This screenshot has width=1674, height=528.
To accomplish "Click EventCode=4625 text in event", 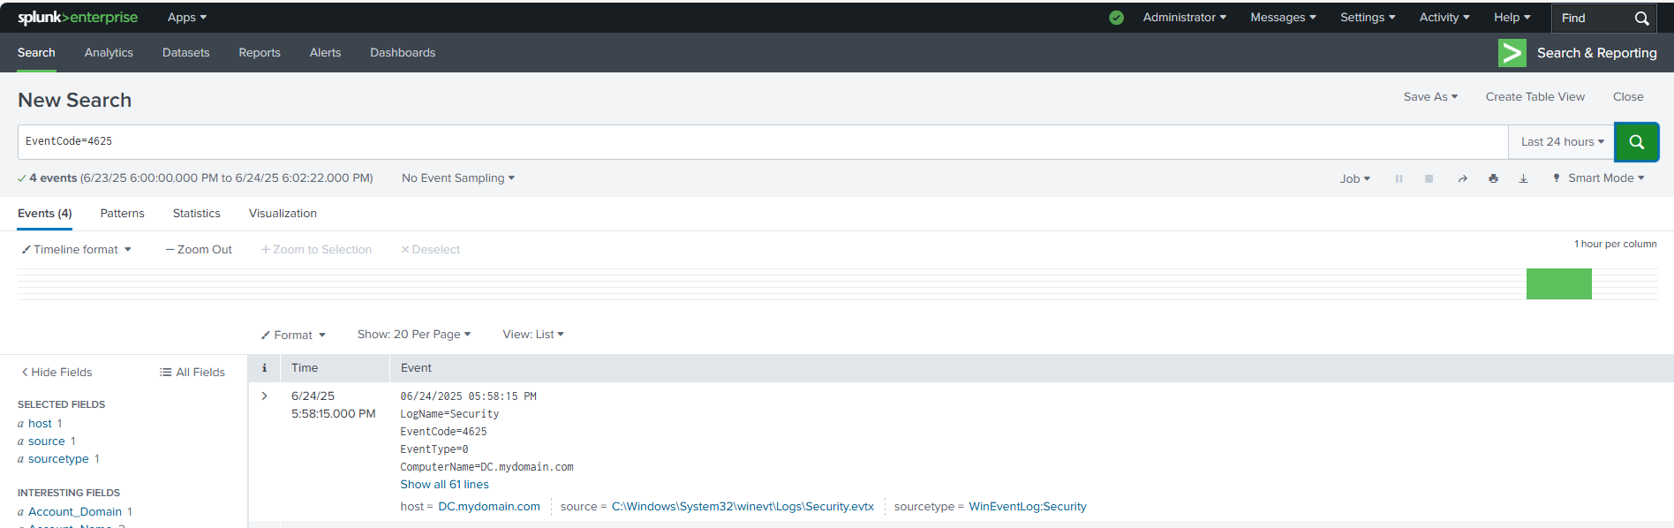I will tap(443, 432).
